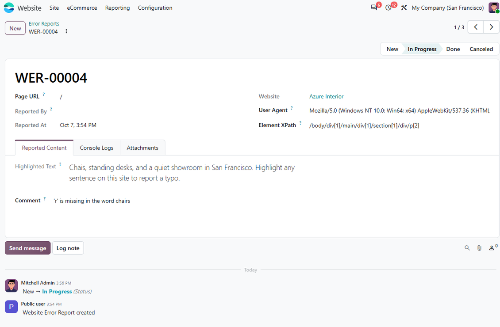
Task: Show followers icon in chatter
Action: pyautogui.click(x=492, y=248)
